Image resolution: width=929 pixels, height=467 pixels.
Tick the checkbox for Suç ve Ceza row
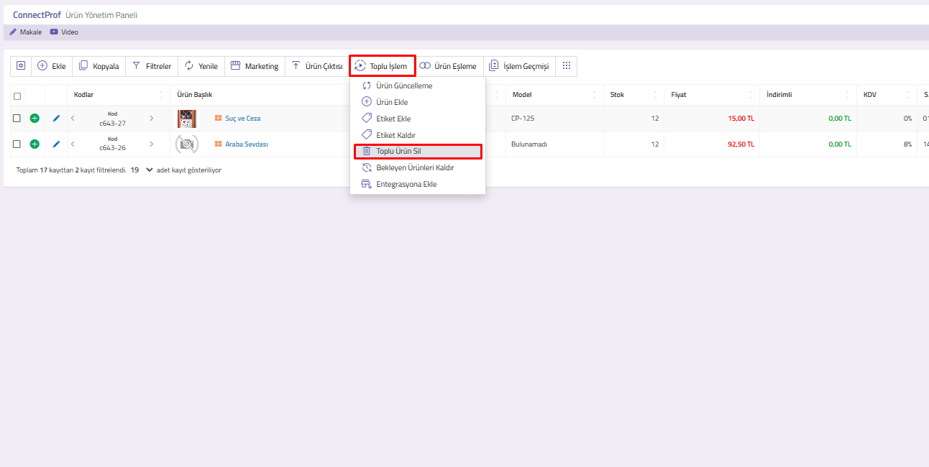click(x=17, y=119)
